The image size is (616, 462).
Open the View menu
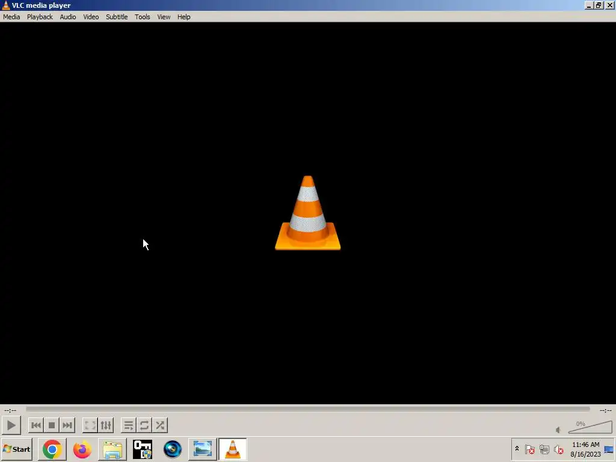coord(164,17)
